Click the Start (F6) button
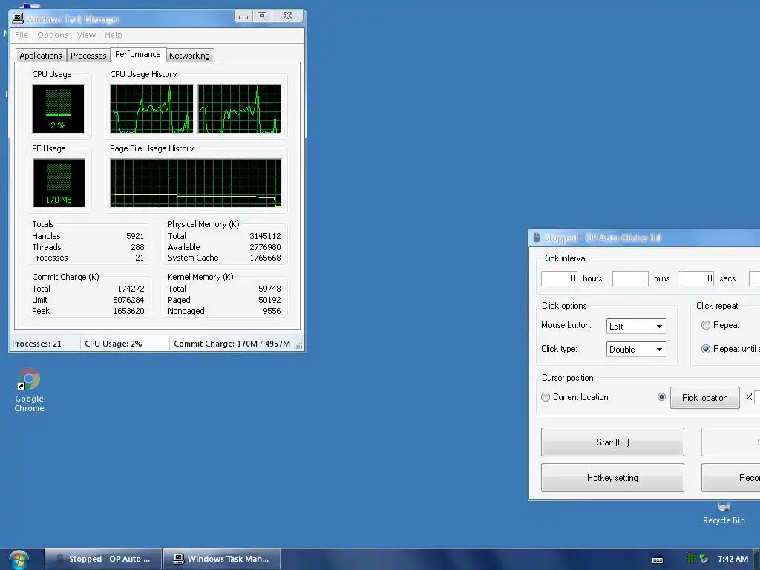 click(x=612, y=442)
